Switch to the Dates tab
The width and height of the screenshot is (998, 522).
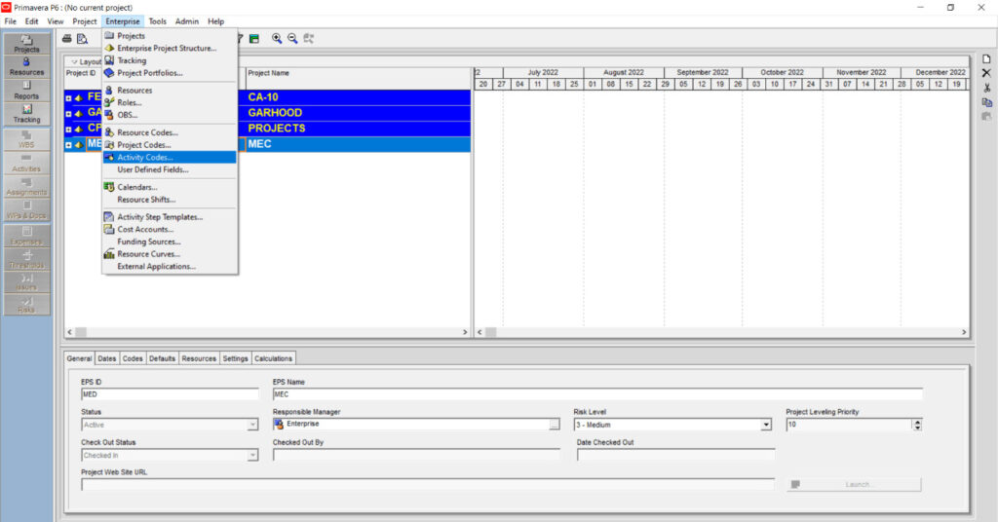click(107, 358)
